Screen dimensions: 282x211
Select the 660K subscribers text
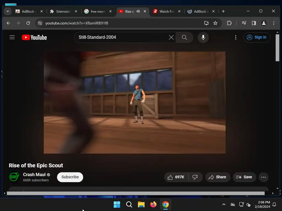[36, 180]
